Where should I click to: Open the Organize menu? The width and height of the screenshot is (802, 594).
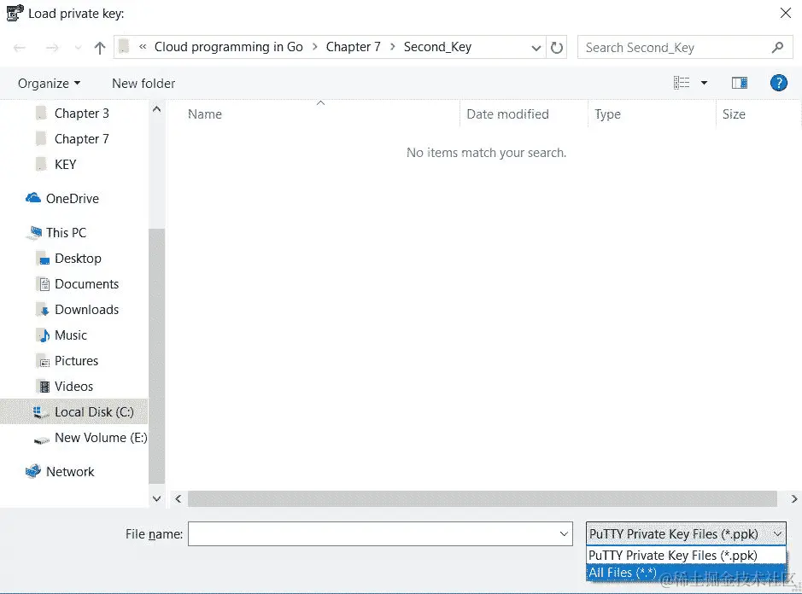(49, 84)
